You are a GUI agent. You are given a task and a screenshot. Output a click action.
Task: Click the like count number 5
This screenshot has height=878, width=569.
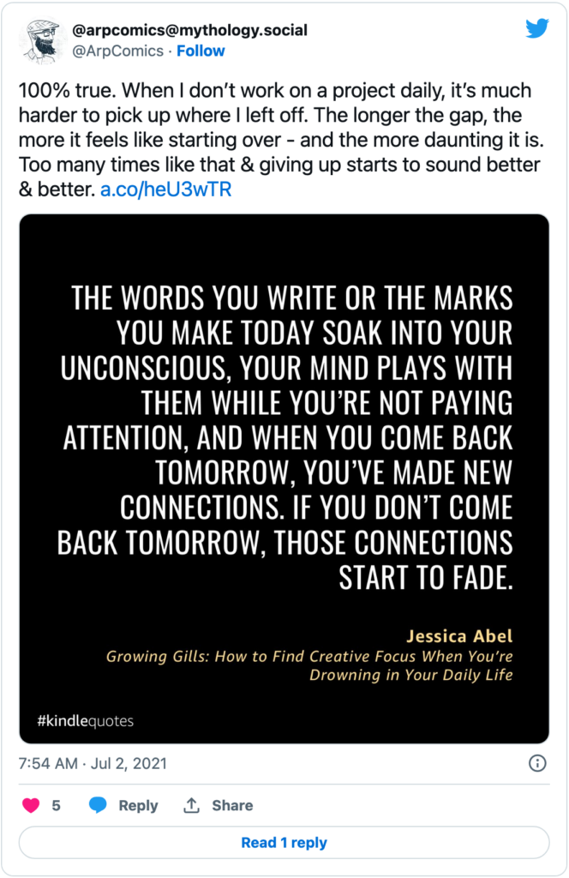57,805
